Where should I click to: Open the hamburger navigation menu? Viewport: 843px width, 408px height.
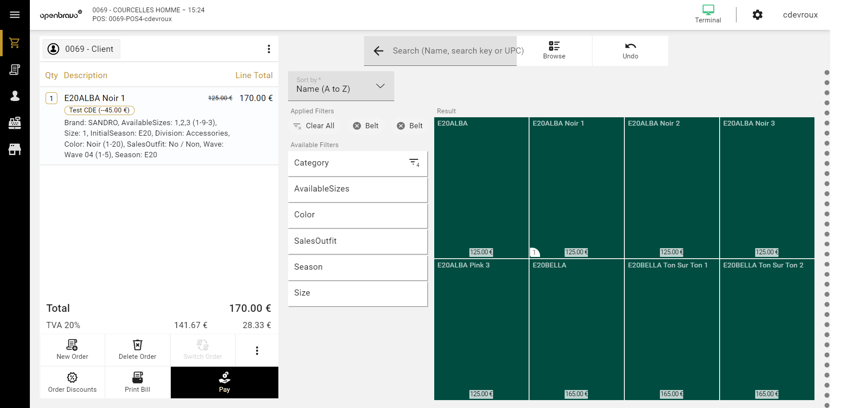[x=14, y=15]
